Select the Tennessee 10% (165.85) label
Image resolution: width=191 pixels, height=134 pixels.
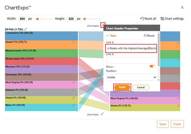pos(18,75)
